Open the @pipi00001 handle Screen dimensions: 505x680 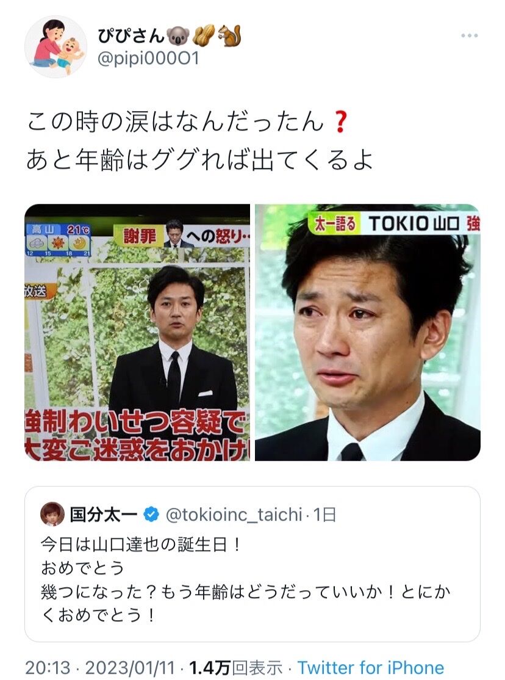[148, 59]
